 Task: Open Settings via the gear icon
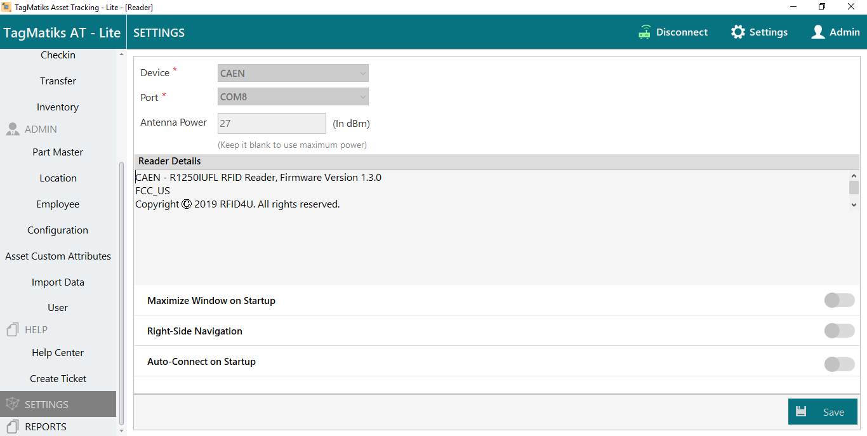coord(738,32)
